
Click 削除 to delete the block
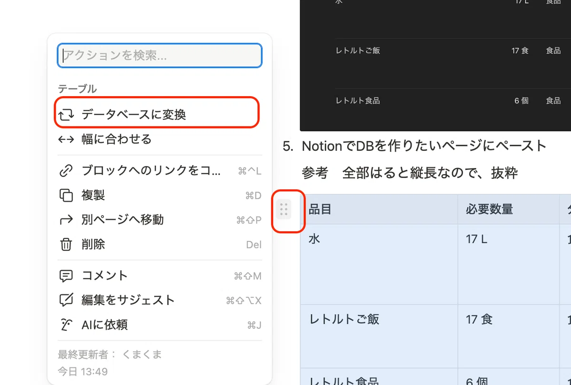159,245
